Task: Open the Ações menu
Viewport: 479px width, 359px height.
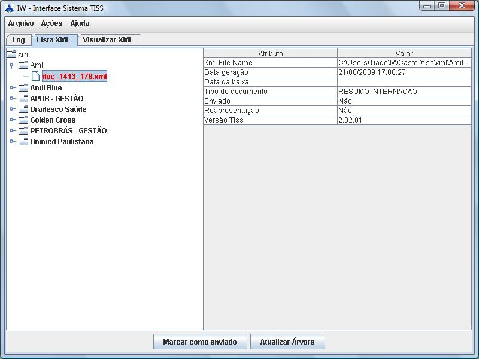Action: pos(51,23)
